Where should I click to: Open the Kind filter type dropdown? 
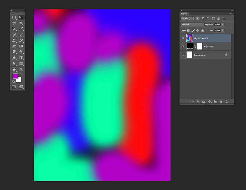pyautogui.click(x=187, y=18)
